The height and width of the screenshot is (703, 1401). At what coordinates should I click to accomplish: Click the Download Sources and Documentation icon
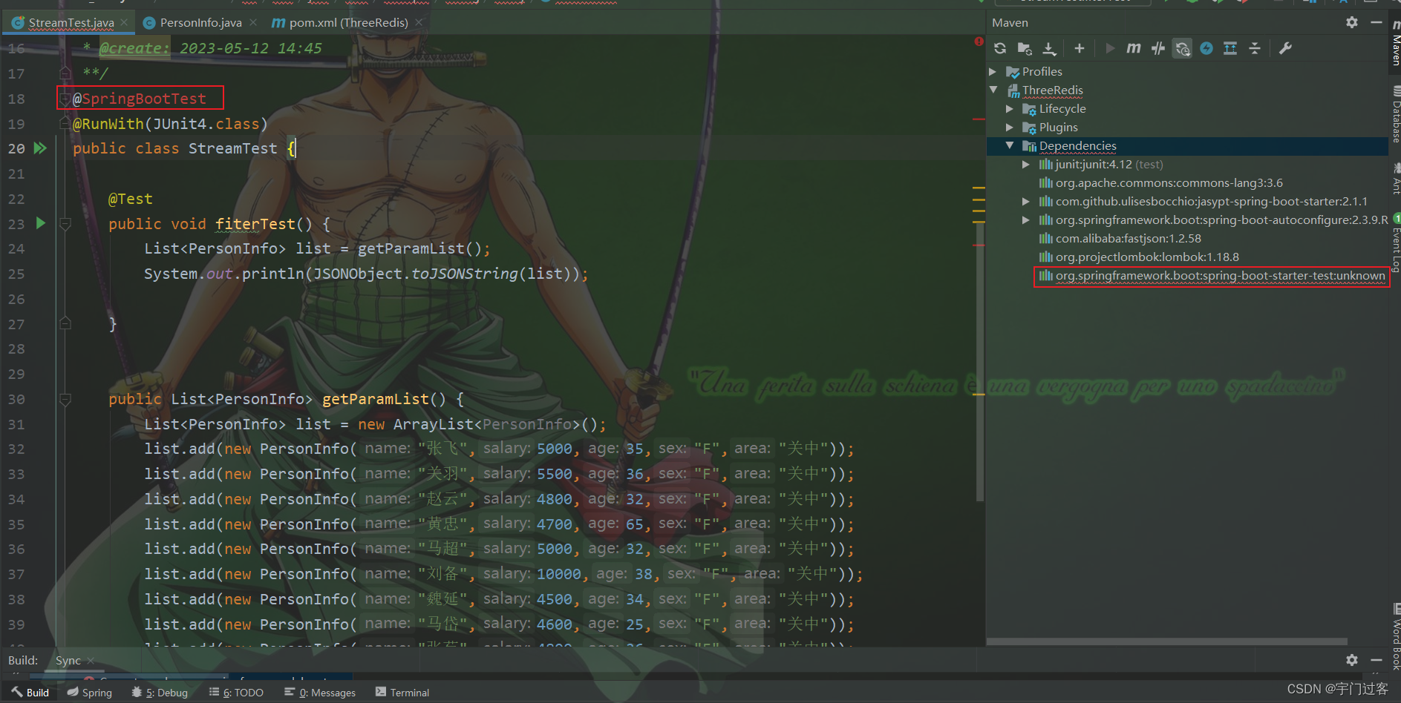1049,48
